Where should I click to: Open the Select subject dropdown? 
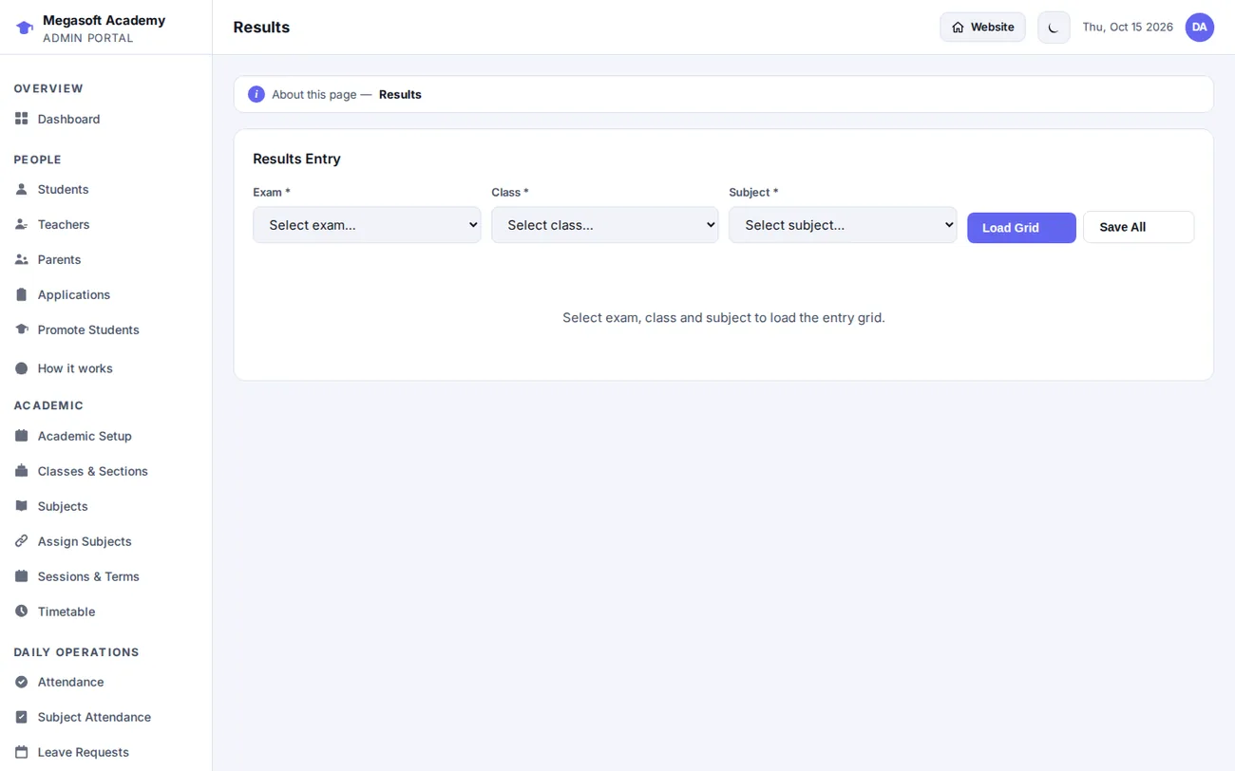point(843,225)
